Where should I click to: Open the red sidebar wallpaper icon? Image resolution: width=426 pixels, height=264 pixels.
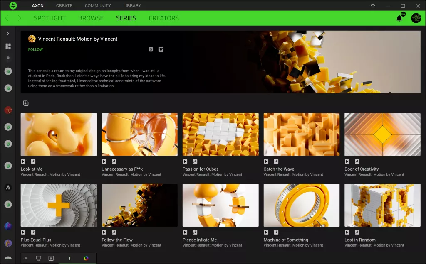8,110
